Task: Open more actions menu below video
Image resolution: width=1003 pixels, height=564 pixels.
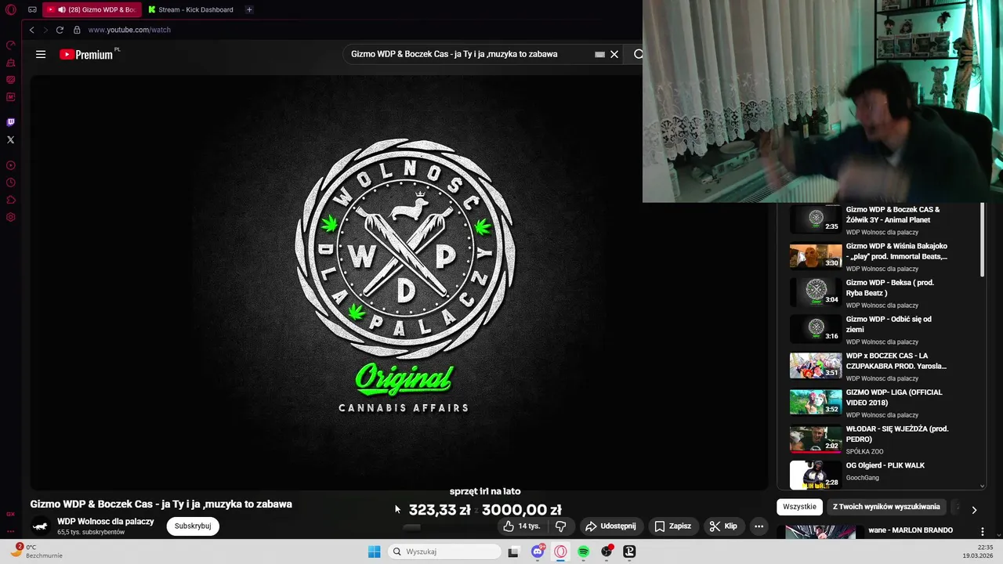Action: (759, 526)
